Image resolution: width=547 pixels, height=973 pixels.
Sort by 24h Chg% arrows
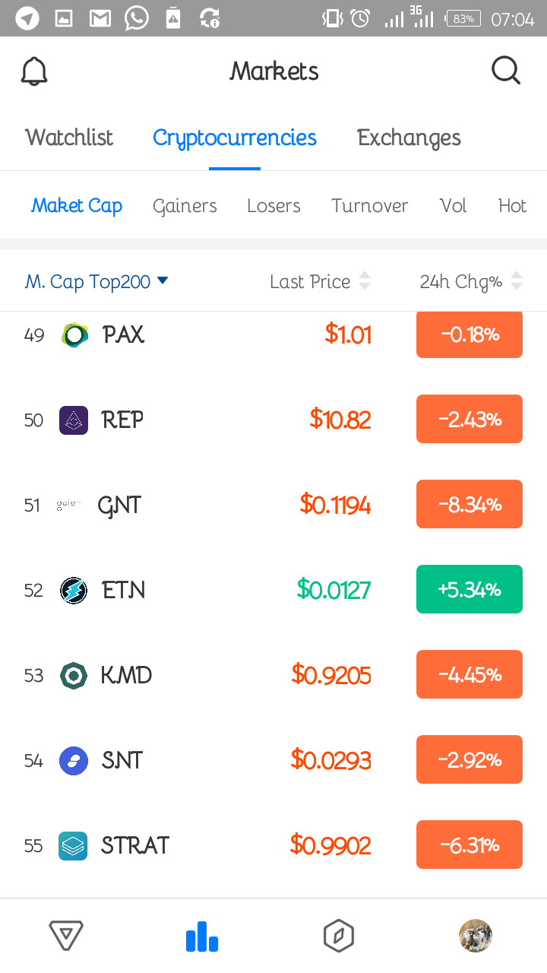[517, 281]
